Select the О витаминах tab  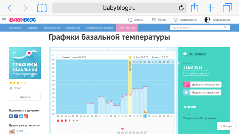pos(127,28)
